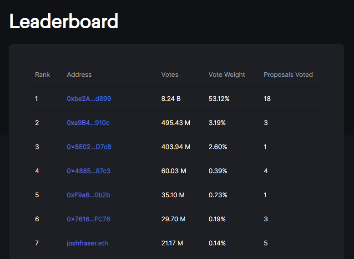Open the 0x7616...FC76 address link
This screenshot has height=259, width=354.
click(x=88, y=219)
